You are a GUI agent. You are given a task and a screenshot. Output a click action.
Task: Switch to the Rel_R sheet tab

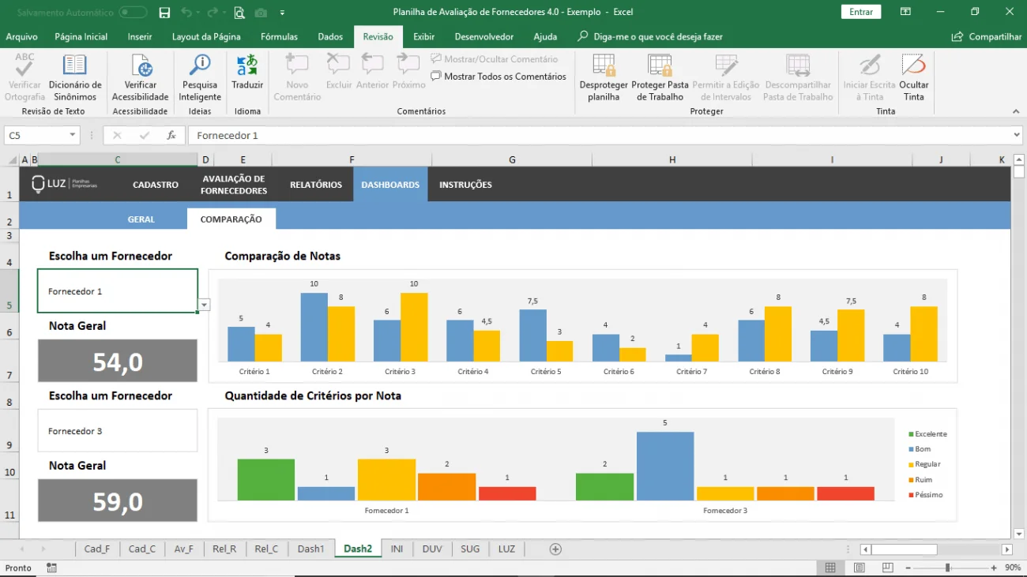point(224,549)
